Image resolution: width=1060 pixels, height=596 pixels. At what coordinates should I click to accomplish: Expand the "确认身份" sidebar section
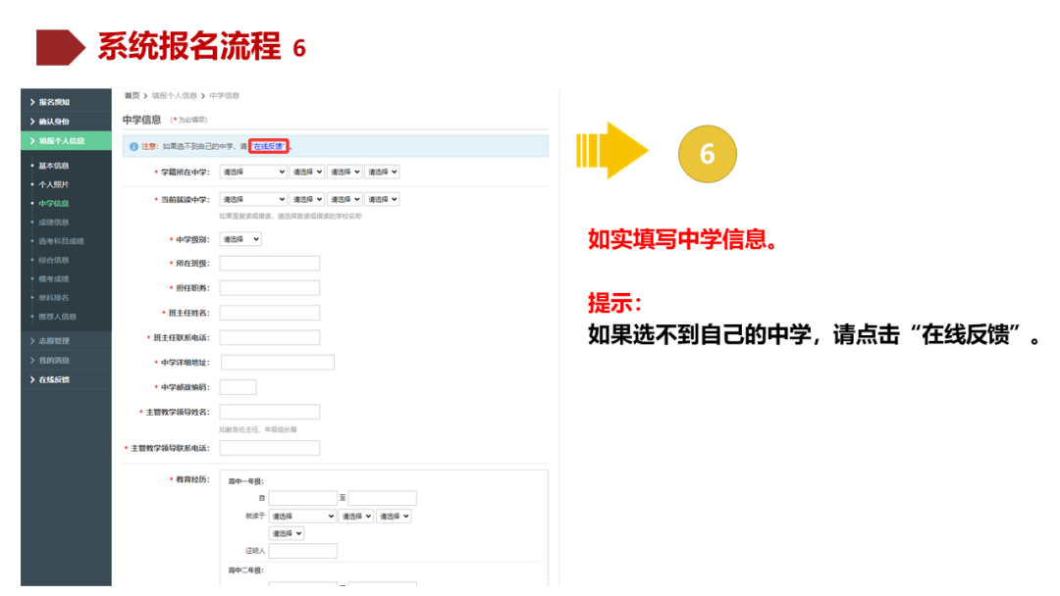pyautogui.click(x=54, y=120)
